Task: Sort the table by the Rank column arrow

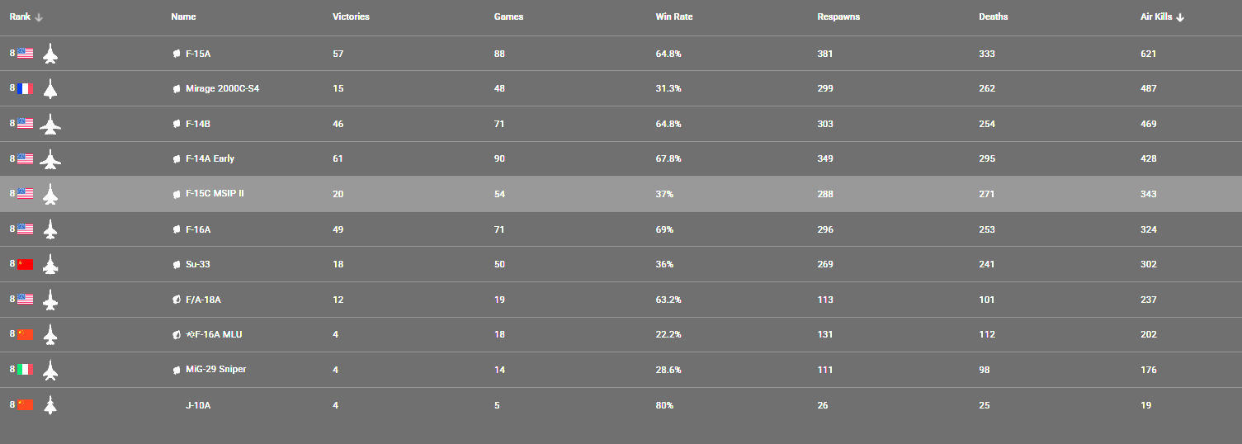Action: [x=39, y=17]
